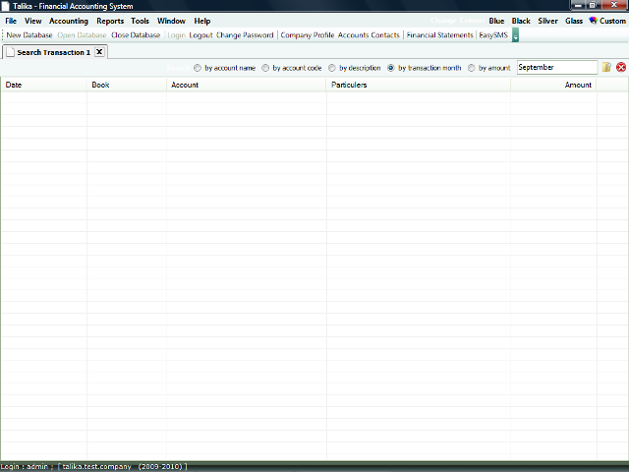Click the New Database toolbar button
Image resolution: width=629 pixels, height=472 pixels.
click(x=29, y=35)
